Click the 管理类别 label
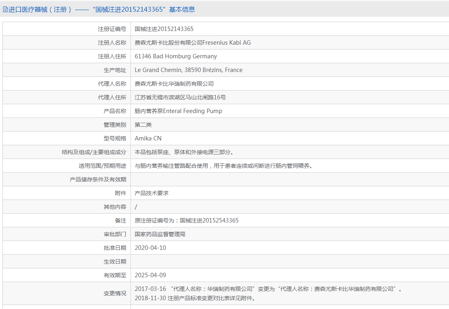 [x=115, y=125]
